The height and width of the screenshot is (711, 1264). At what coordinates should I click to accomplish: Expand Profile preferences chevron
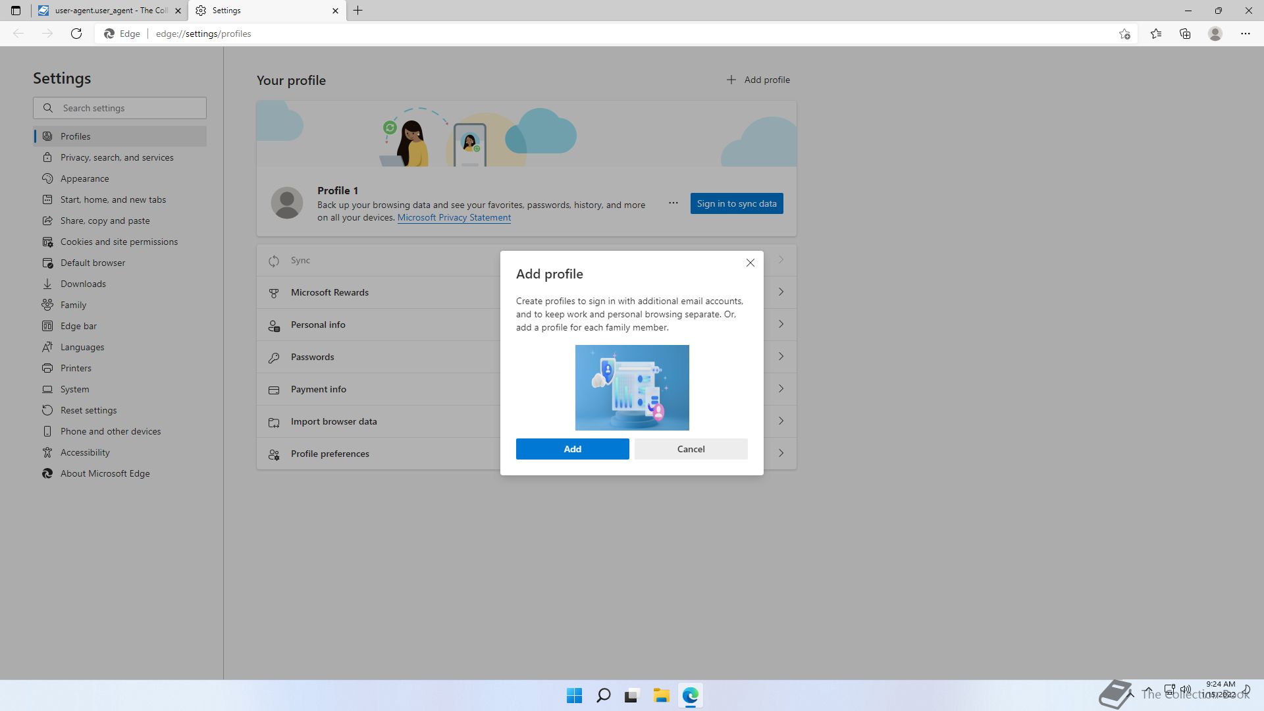pos(781,453)
